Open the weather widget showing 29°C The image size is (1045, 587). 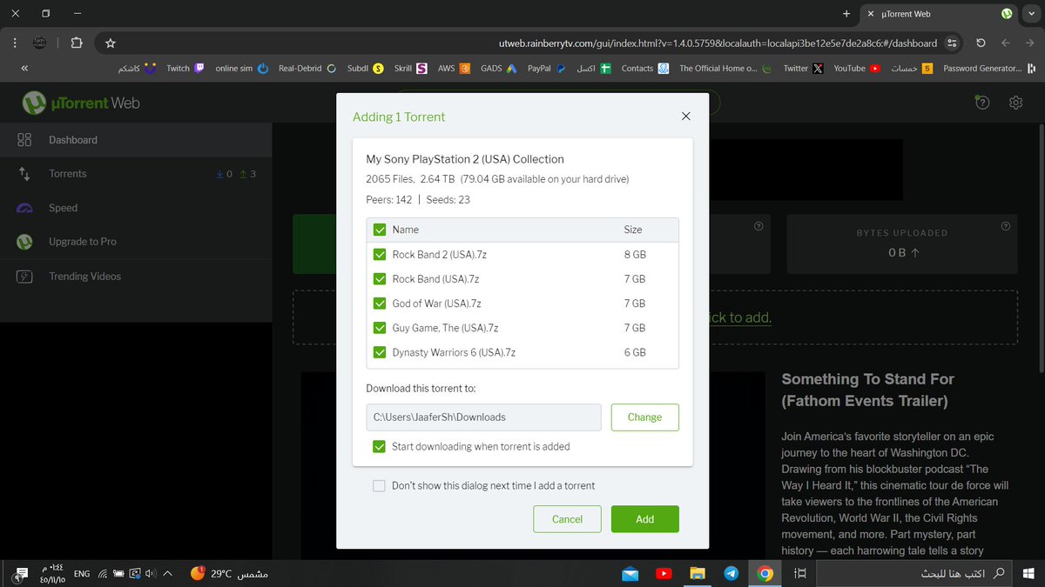click(228, 573)
